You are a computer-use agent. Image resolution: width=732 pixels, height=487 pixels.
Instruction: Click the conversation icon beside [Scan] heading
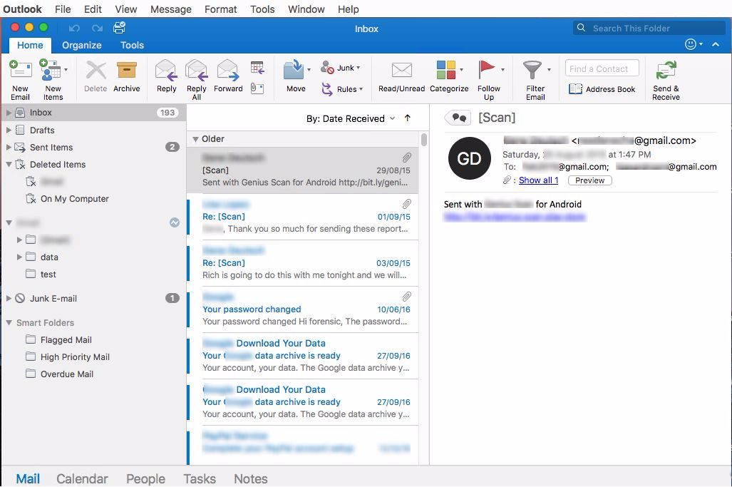[x=458, y=118]
